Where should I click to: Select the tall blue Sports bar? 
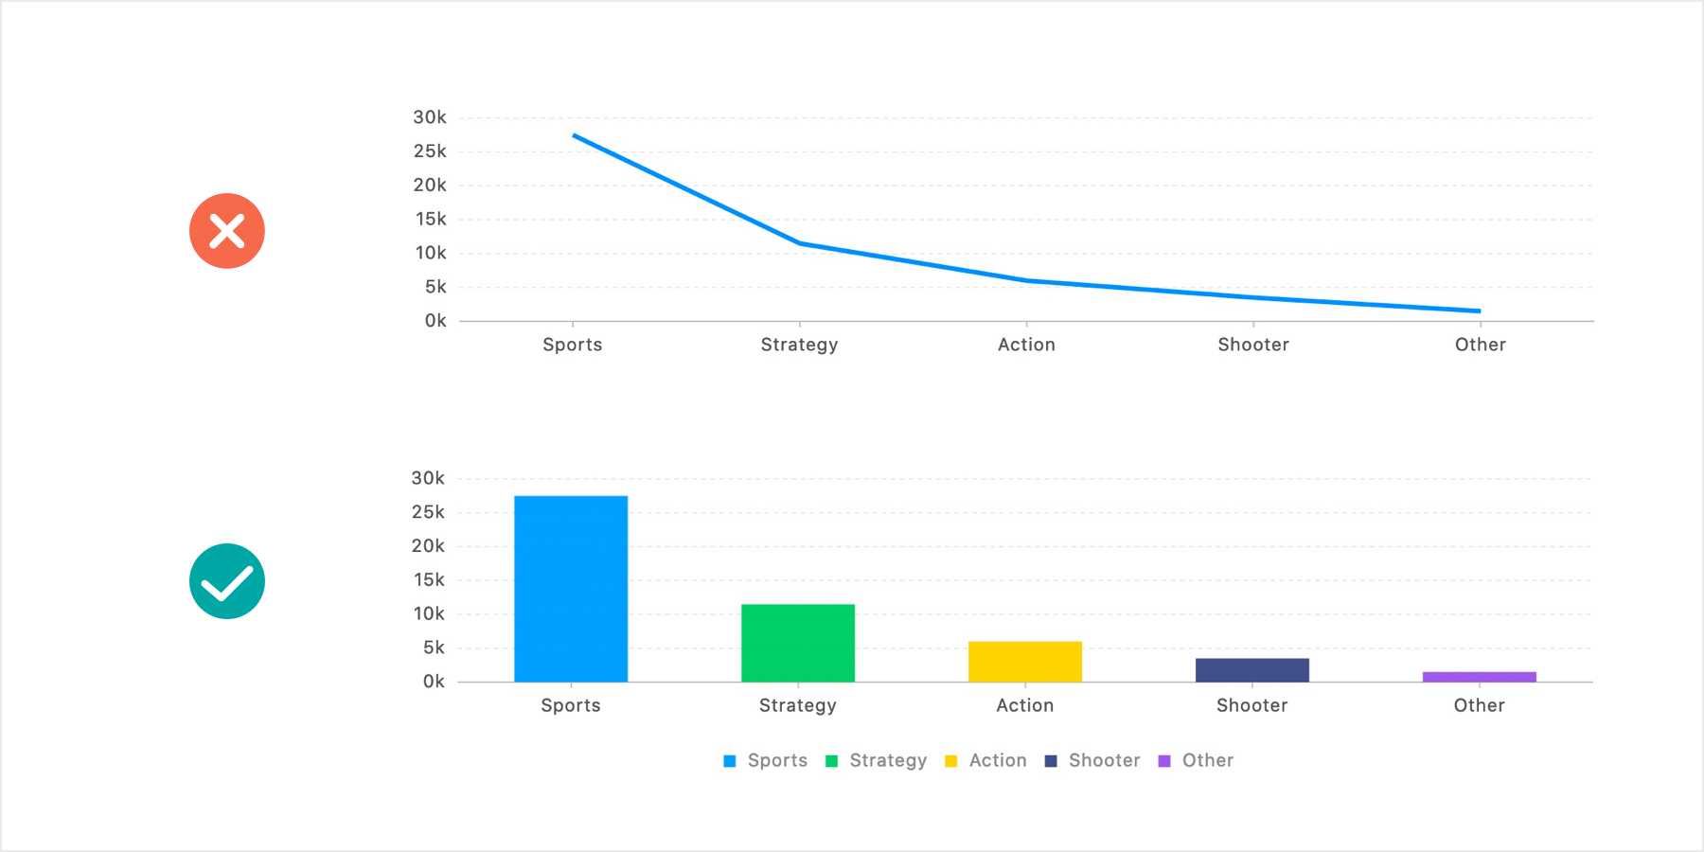[571, 589]
